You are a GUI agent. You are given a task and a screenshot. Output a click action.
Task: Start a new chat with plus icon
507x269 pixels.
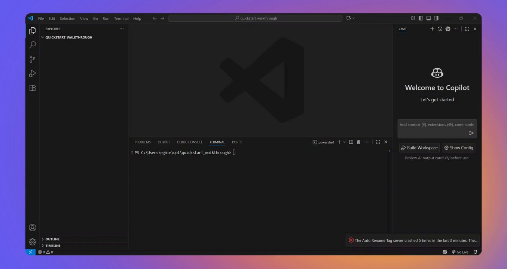(432, 29)
